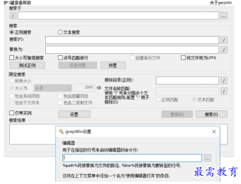Click the editor command line input field
The width and height of the screenshot is (241, 184).
point(132,158)
